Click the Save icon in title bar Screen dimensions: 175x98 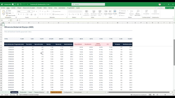pyautogui.click(x=18, y=4)
